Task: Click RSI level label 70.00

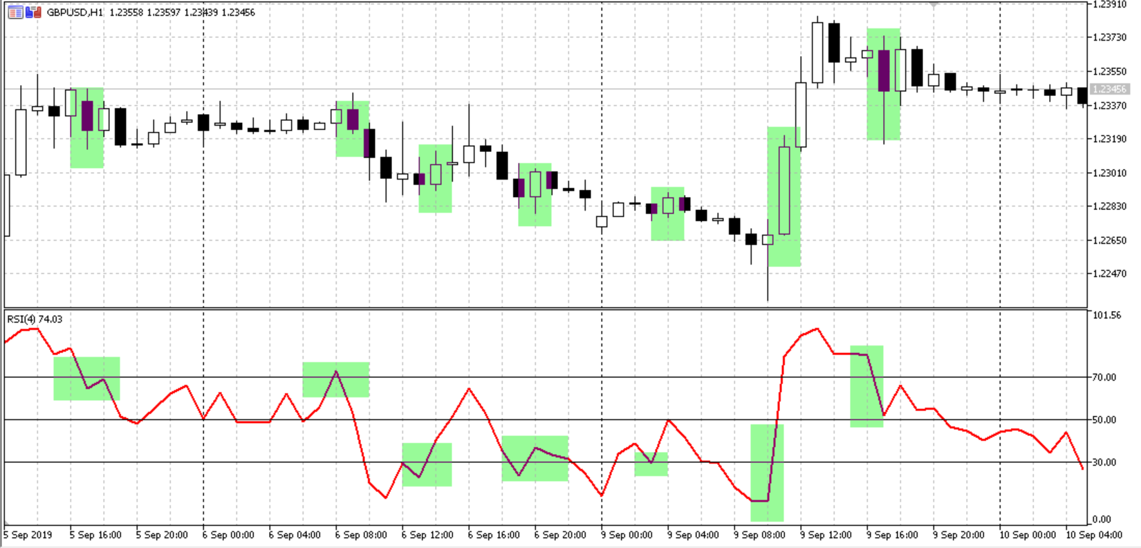Action: click(x=1105, y=377)
